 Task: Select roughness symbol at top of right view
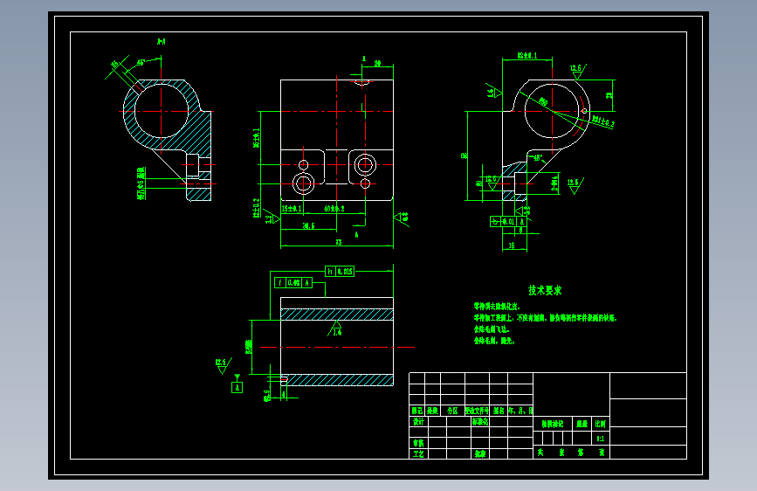click(x=577, y=71)
